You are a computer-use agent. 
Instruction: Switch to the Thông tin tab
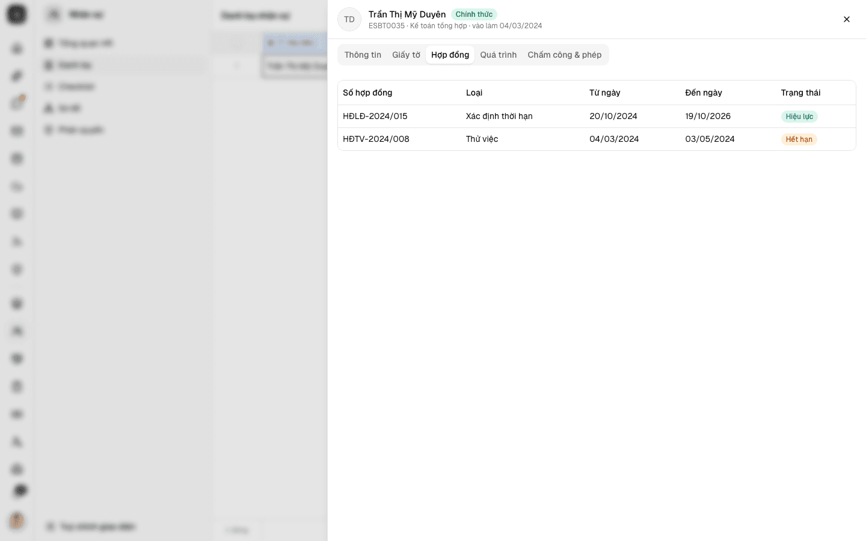tap(363, 55)
